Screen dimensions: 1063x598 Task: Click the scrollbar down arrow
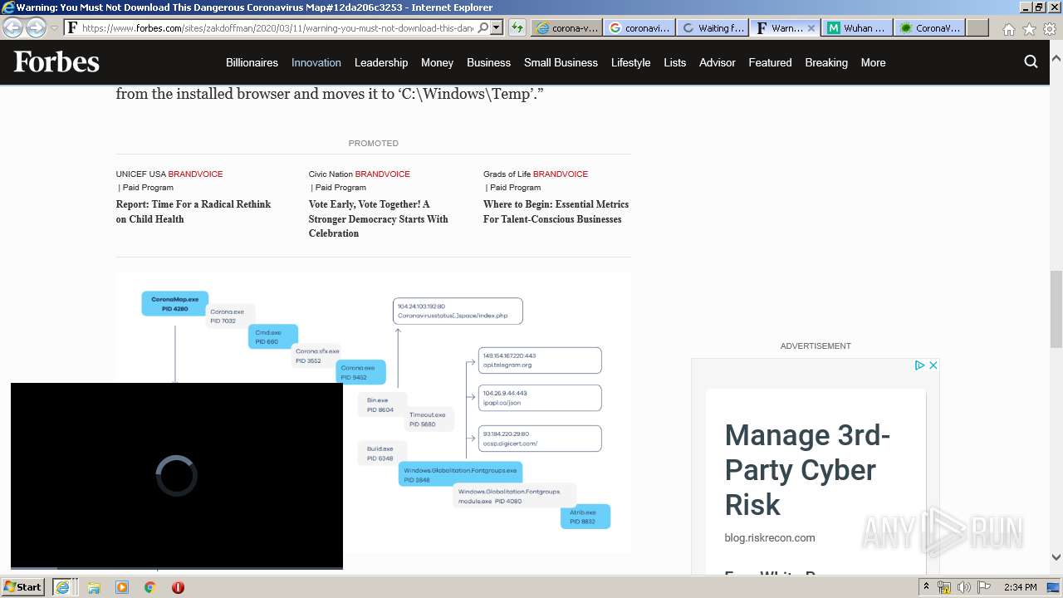[x=1056, y=557]
